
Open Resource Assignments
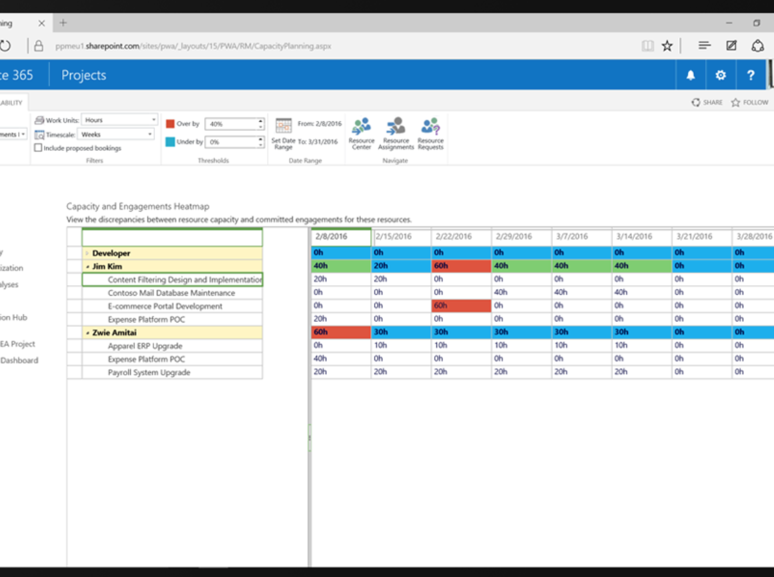click(x=396, y=134)
